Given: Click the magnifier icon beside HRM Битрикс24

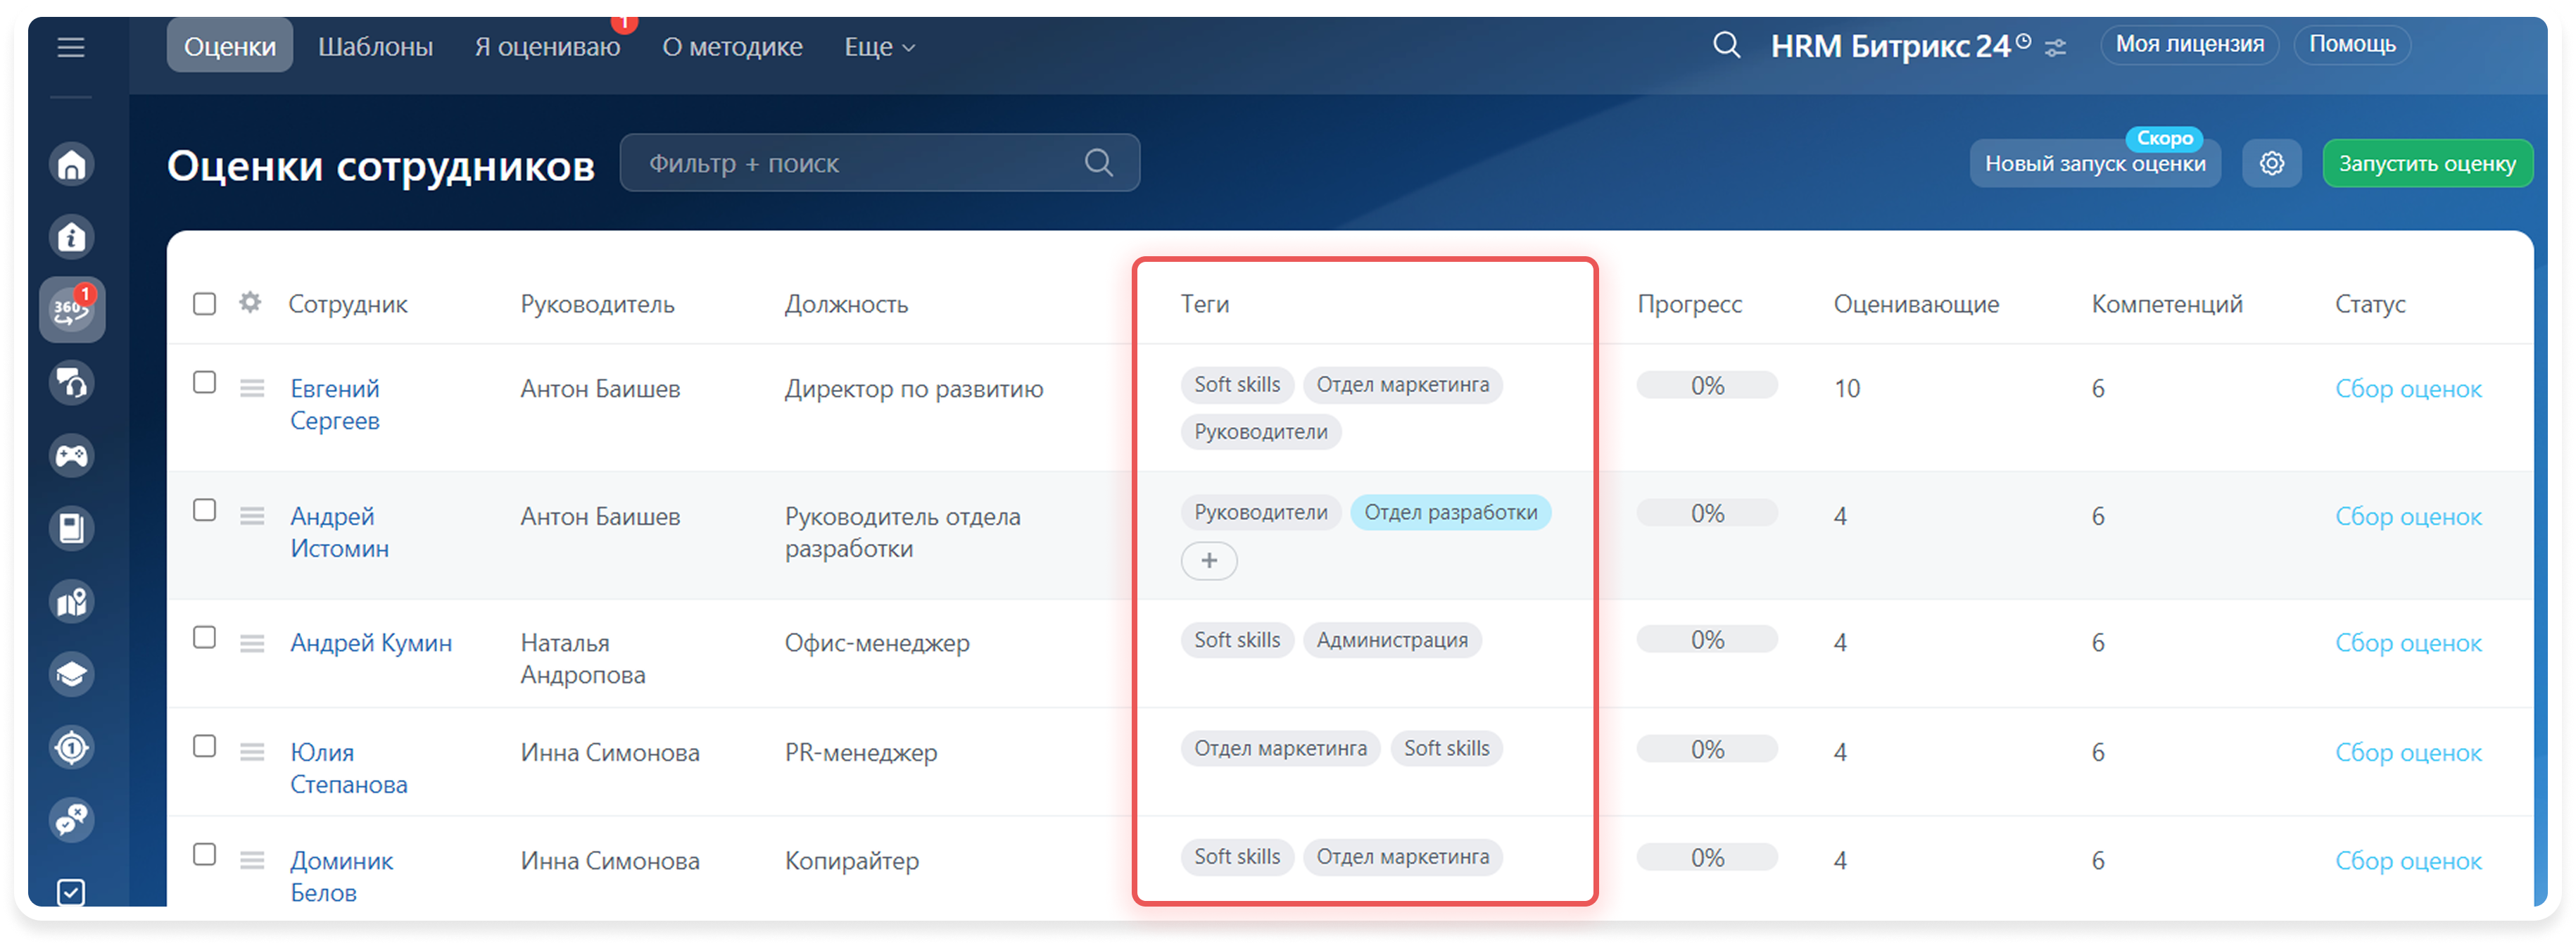Looking at the screenshot, I should point(1726,45).
